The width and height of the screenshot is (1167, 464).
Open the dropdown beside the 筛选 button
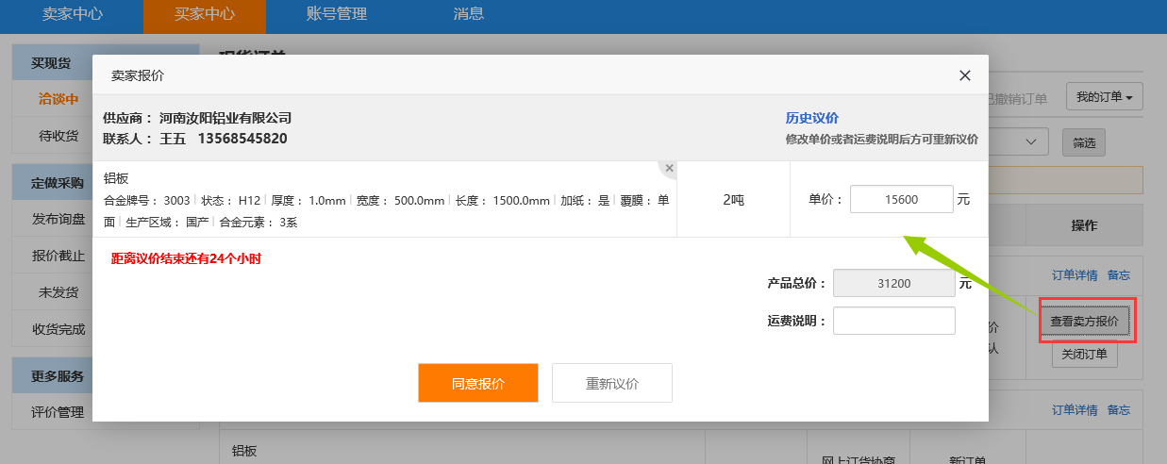pyautogui.click(x=1028, y=142)
